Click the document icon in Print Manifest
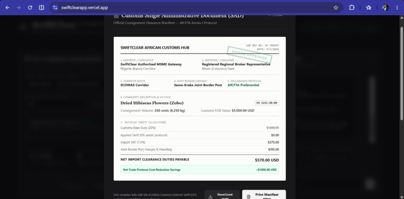The height and width of the screenshot is (199, 404). 249,196
